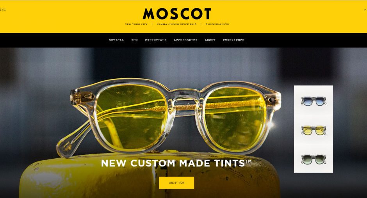The height and width of the screenshot is (198, 367).
Task: Click the truncated announcement text at top left
Action: click(x=3, y=10)
